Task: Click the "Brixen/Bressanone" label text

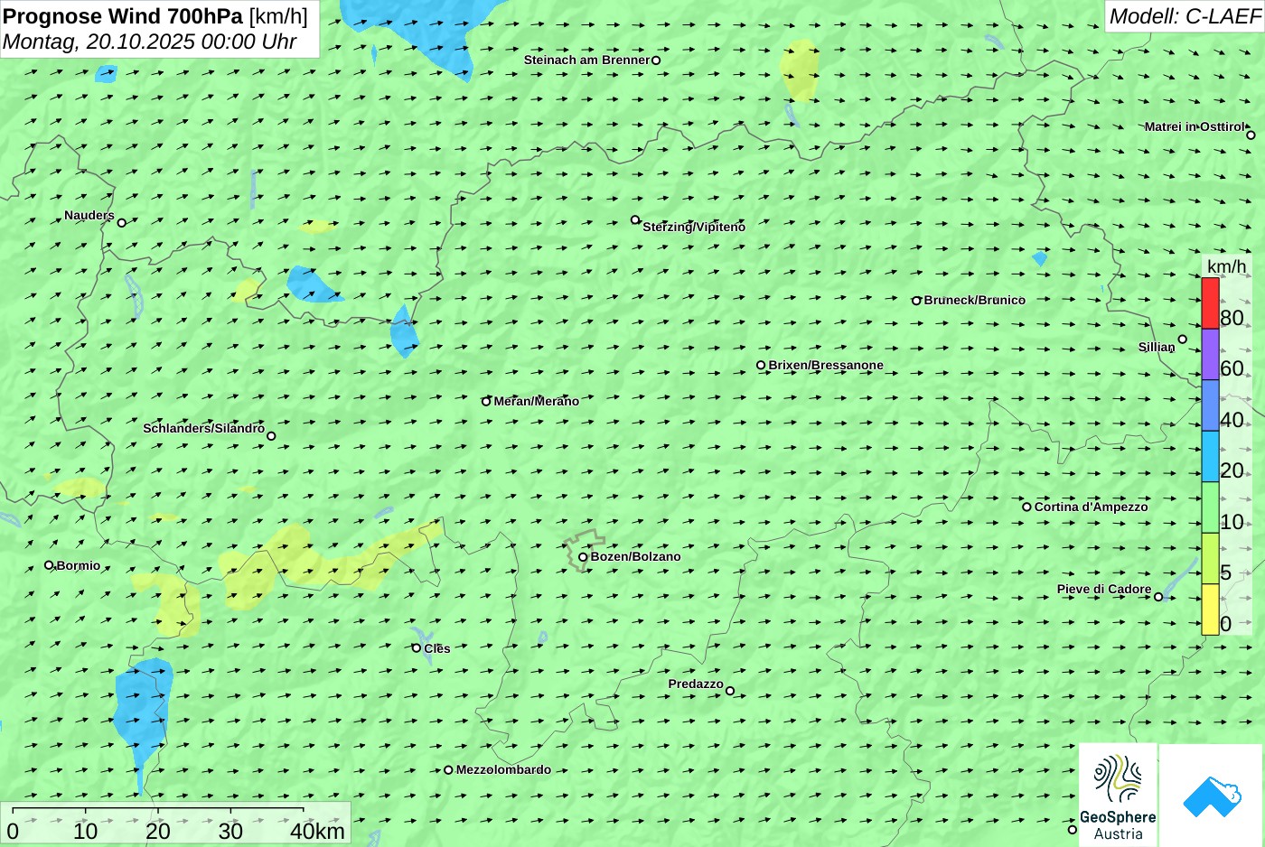Action: (826, 365)
